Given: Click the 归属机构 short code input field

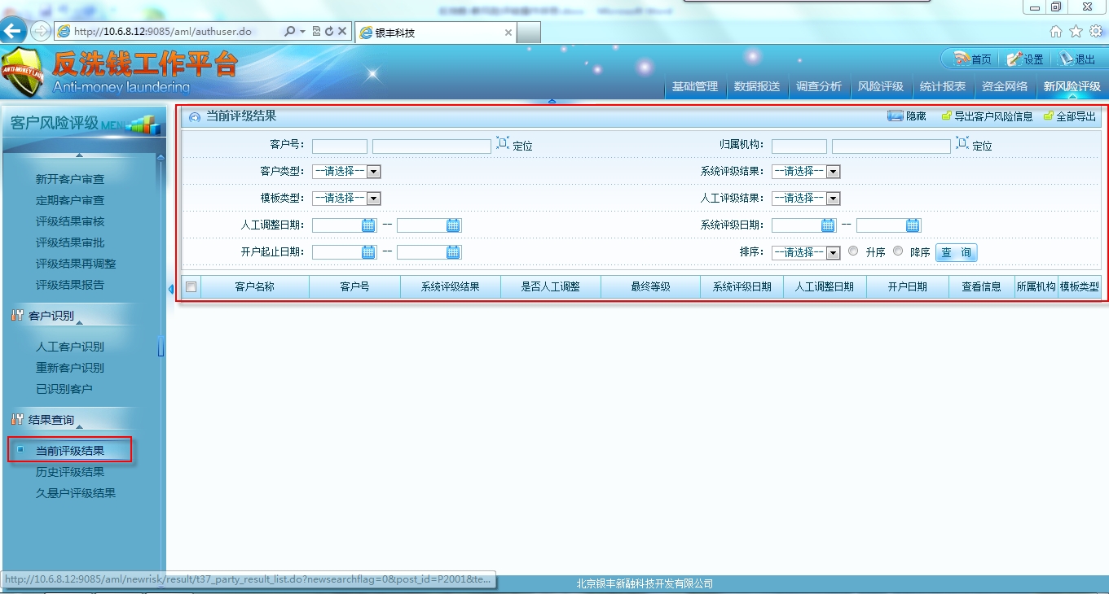Looking at the screenshot, I should click(799, 146).
